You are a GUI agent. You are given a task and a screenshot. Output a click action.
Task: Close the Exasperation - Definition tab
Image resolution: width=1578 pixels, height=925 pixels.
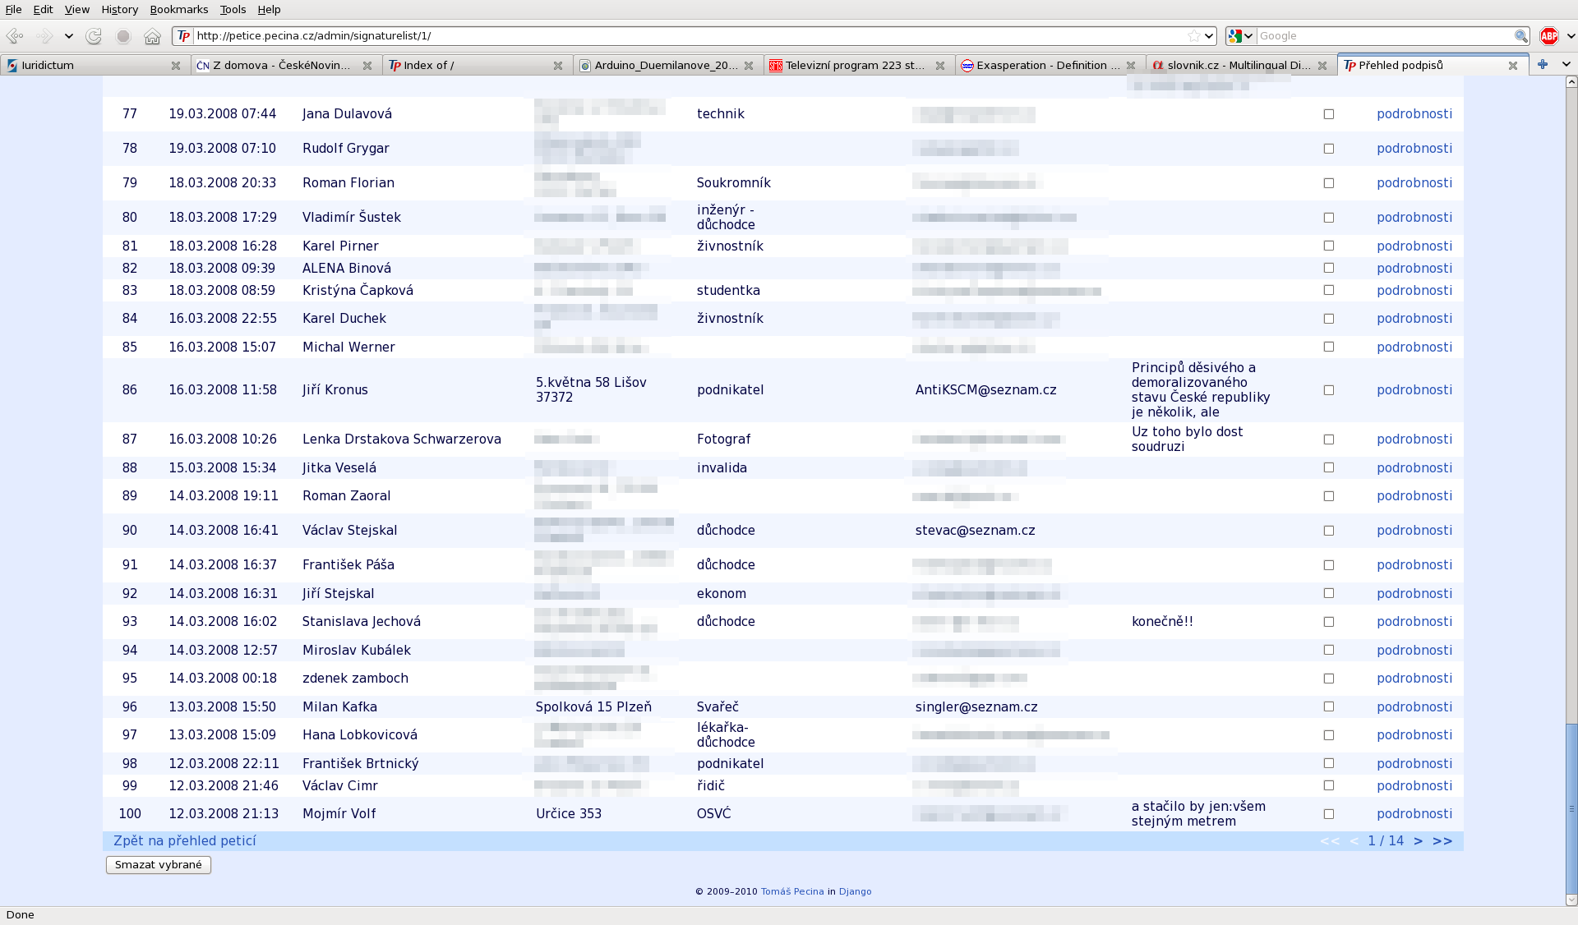coord(1131,66)
